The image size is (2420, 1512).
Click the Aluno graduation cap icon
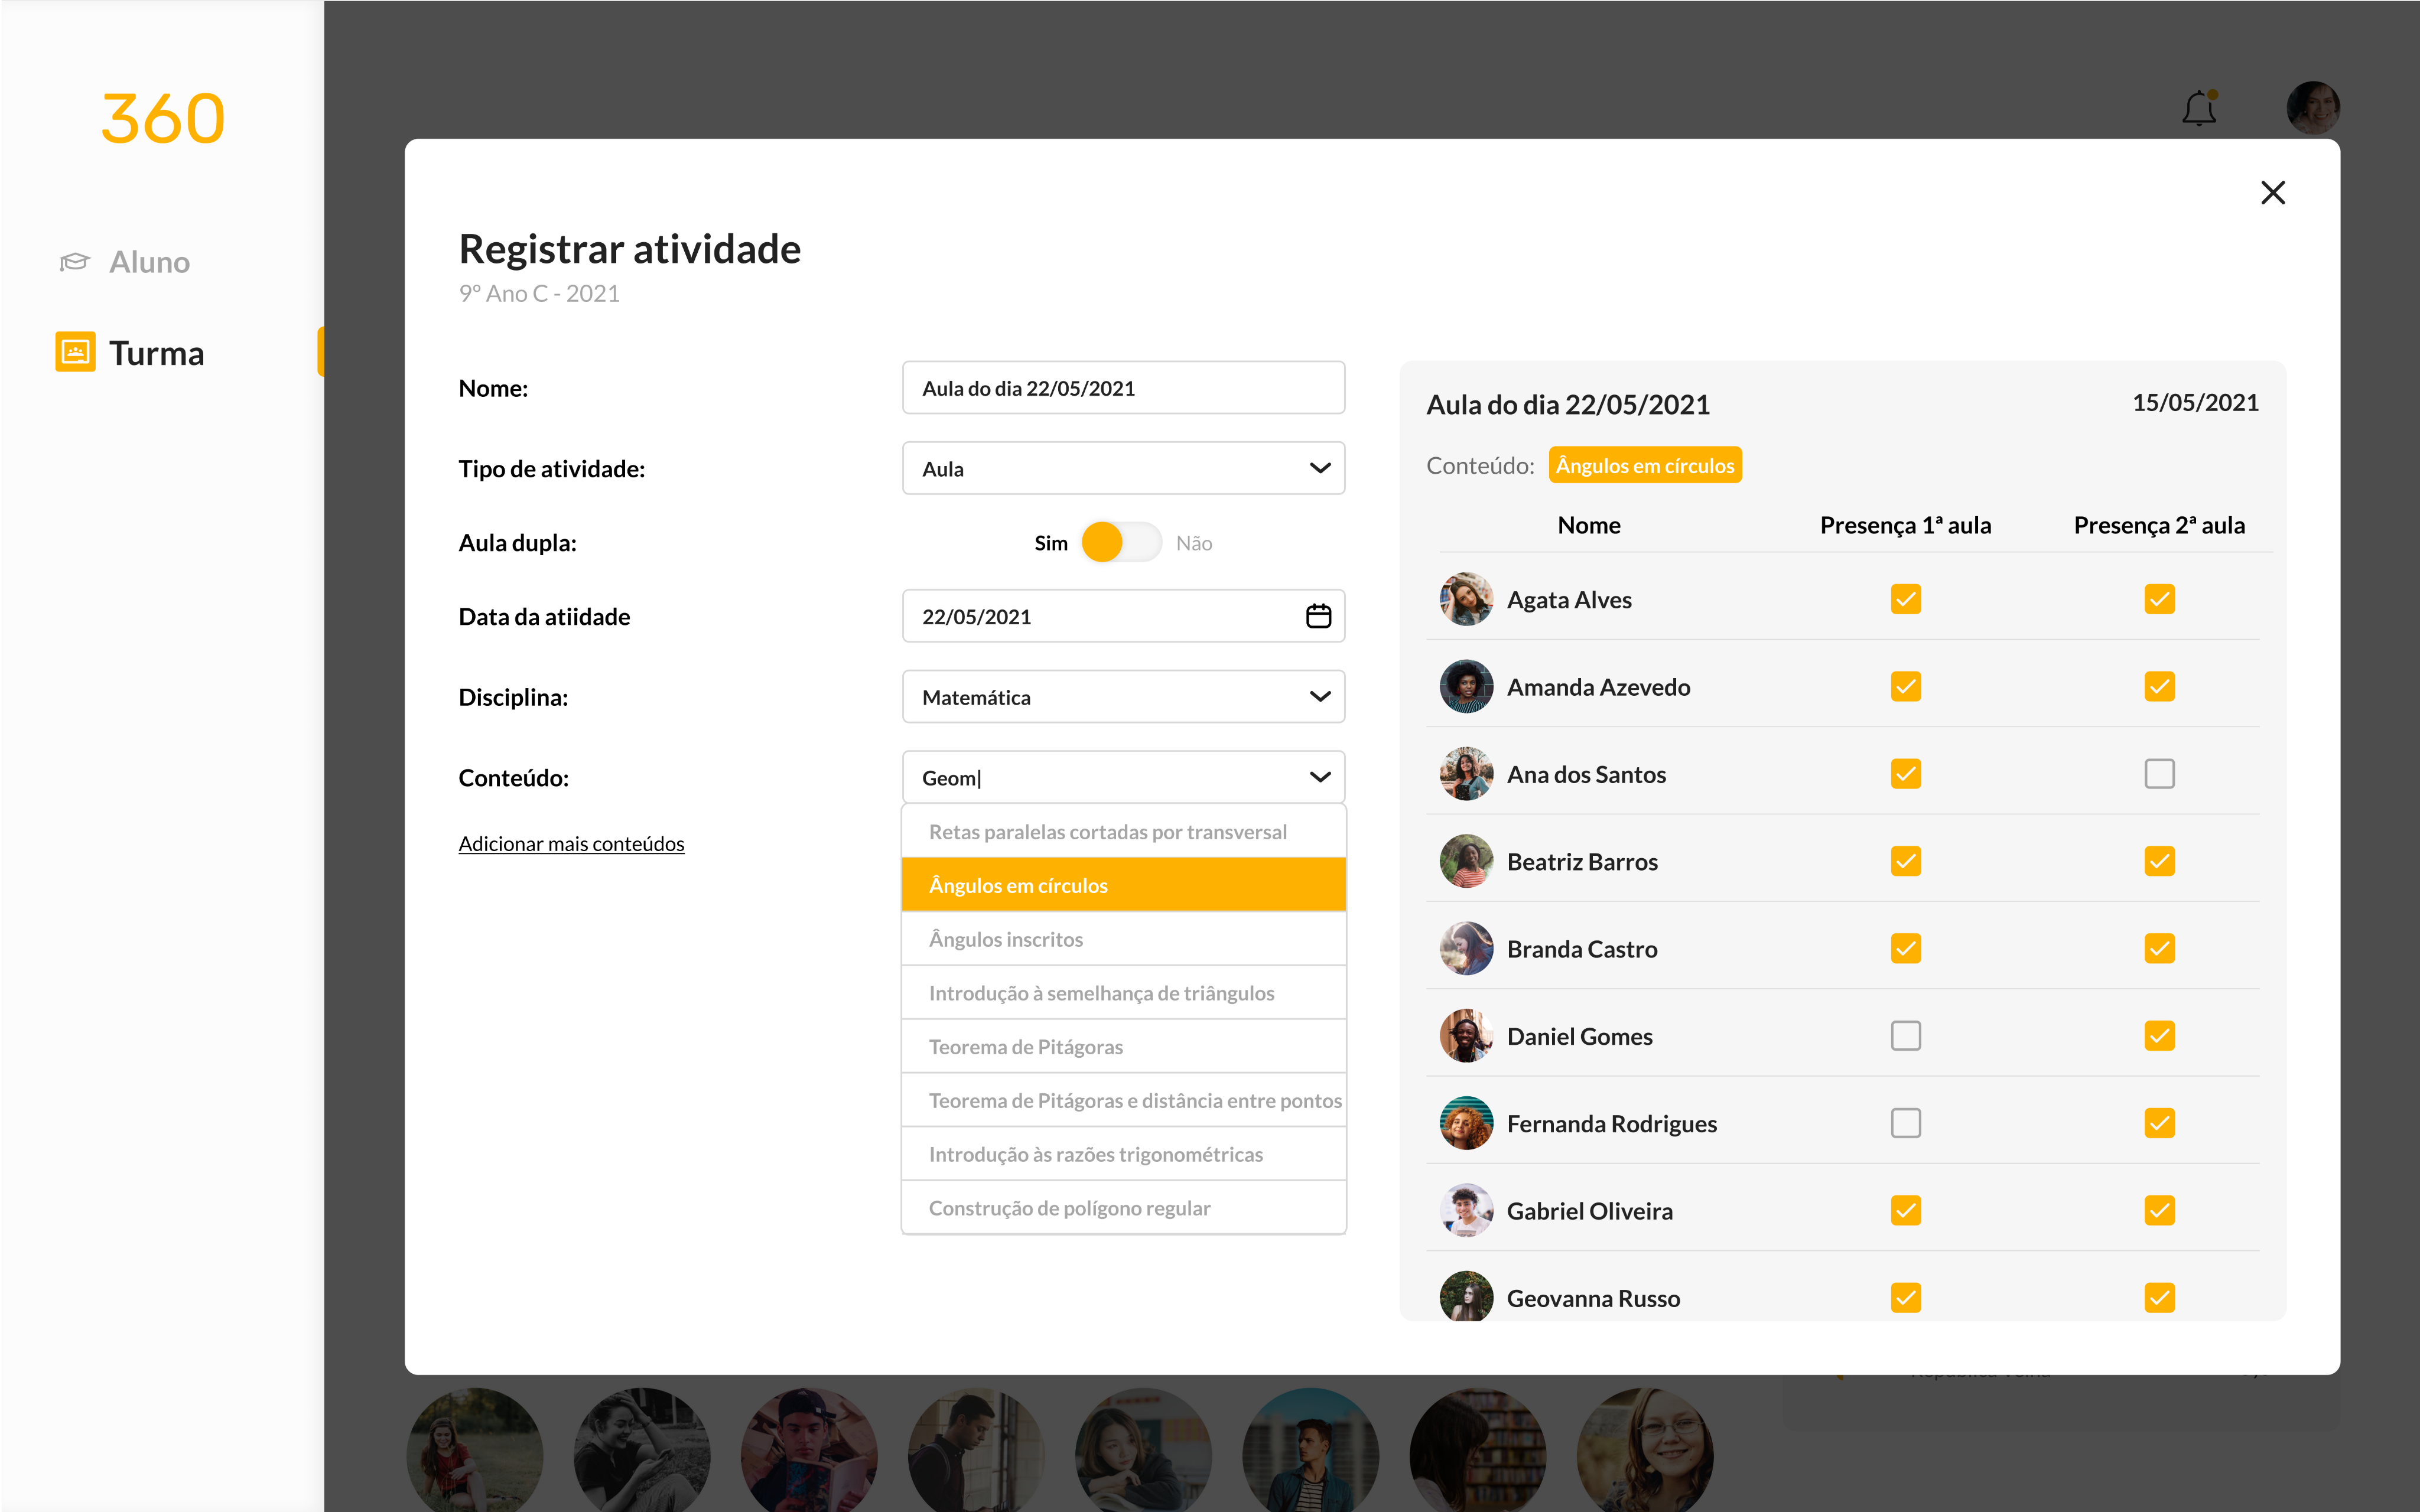(75, 262)
